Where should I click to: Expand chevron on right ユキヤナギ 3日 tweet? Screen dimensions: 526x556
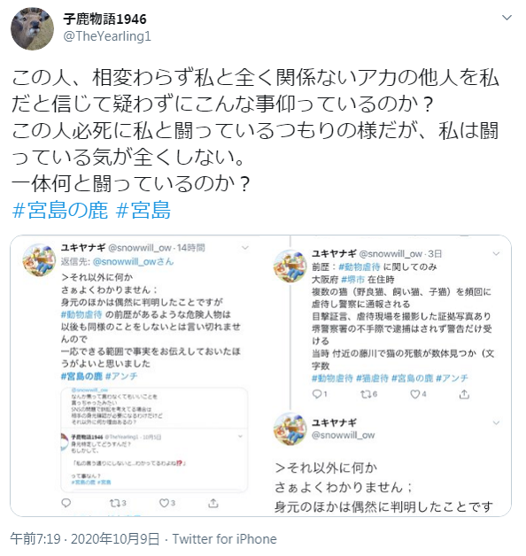point(496,253)
